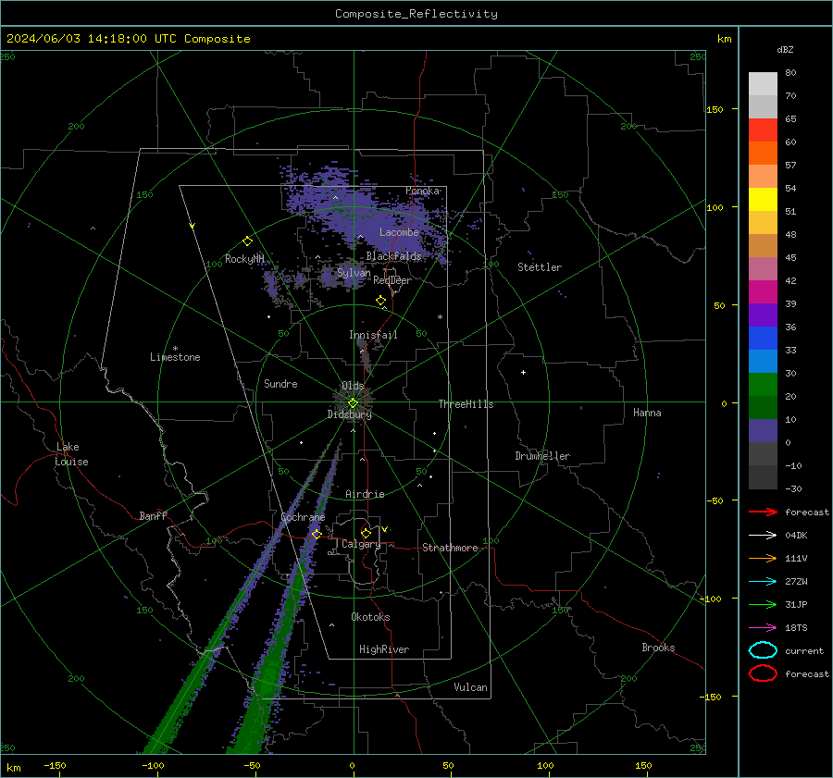Click the Drumheller label
This screenshot has height=778, width=833.
[x=542, y=456]
